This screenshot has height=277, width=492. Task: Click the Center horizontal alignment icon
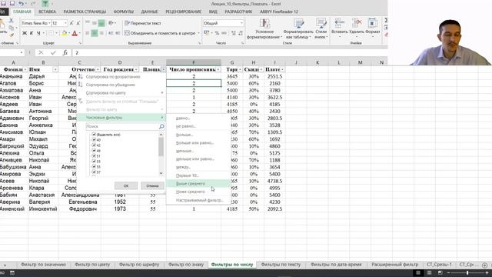click(x=95, y=33)
